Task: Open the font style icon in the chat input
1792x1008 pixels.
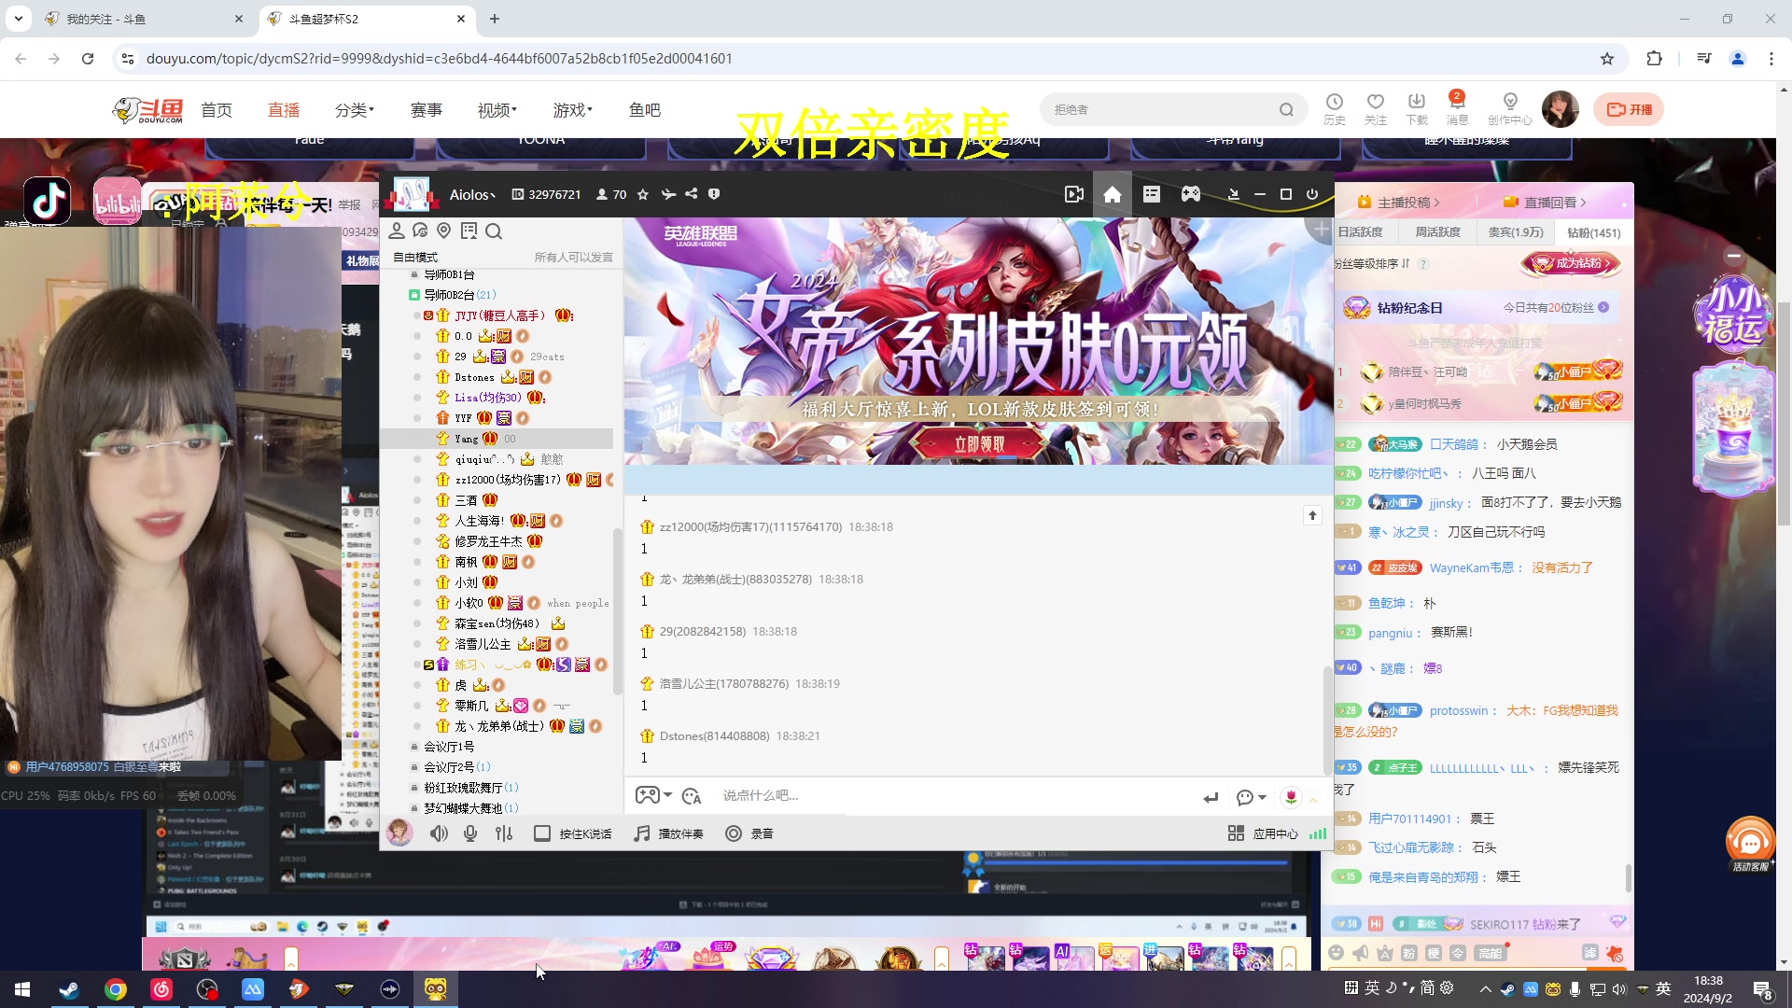Action: (x=692, y=796)
